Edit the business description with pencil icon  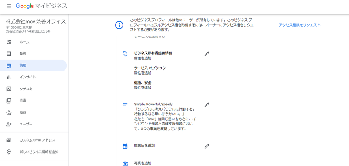point(207,105)
